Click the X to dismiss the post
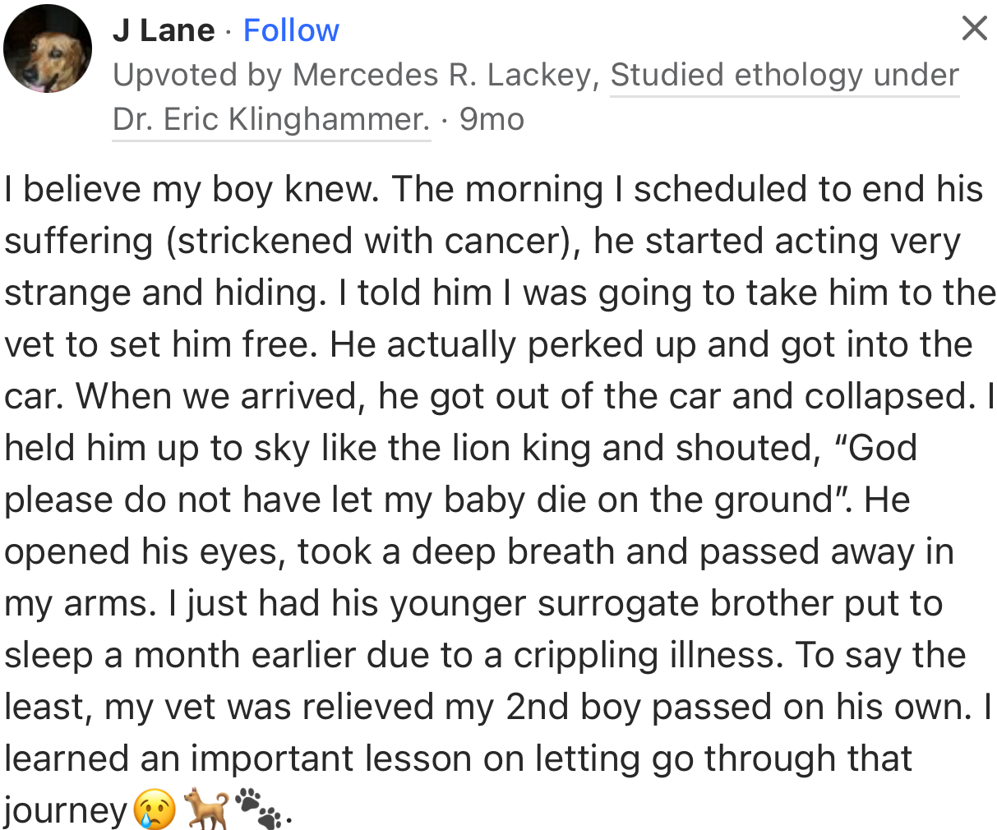 pos(973,27)
